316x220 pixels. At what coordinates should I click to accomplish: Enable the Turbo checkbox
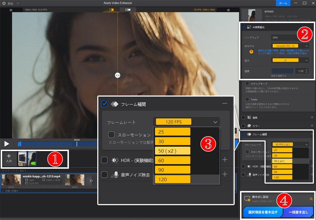[x=247, y=99]
